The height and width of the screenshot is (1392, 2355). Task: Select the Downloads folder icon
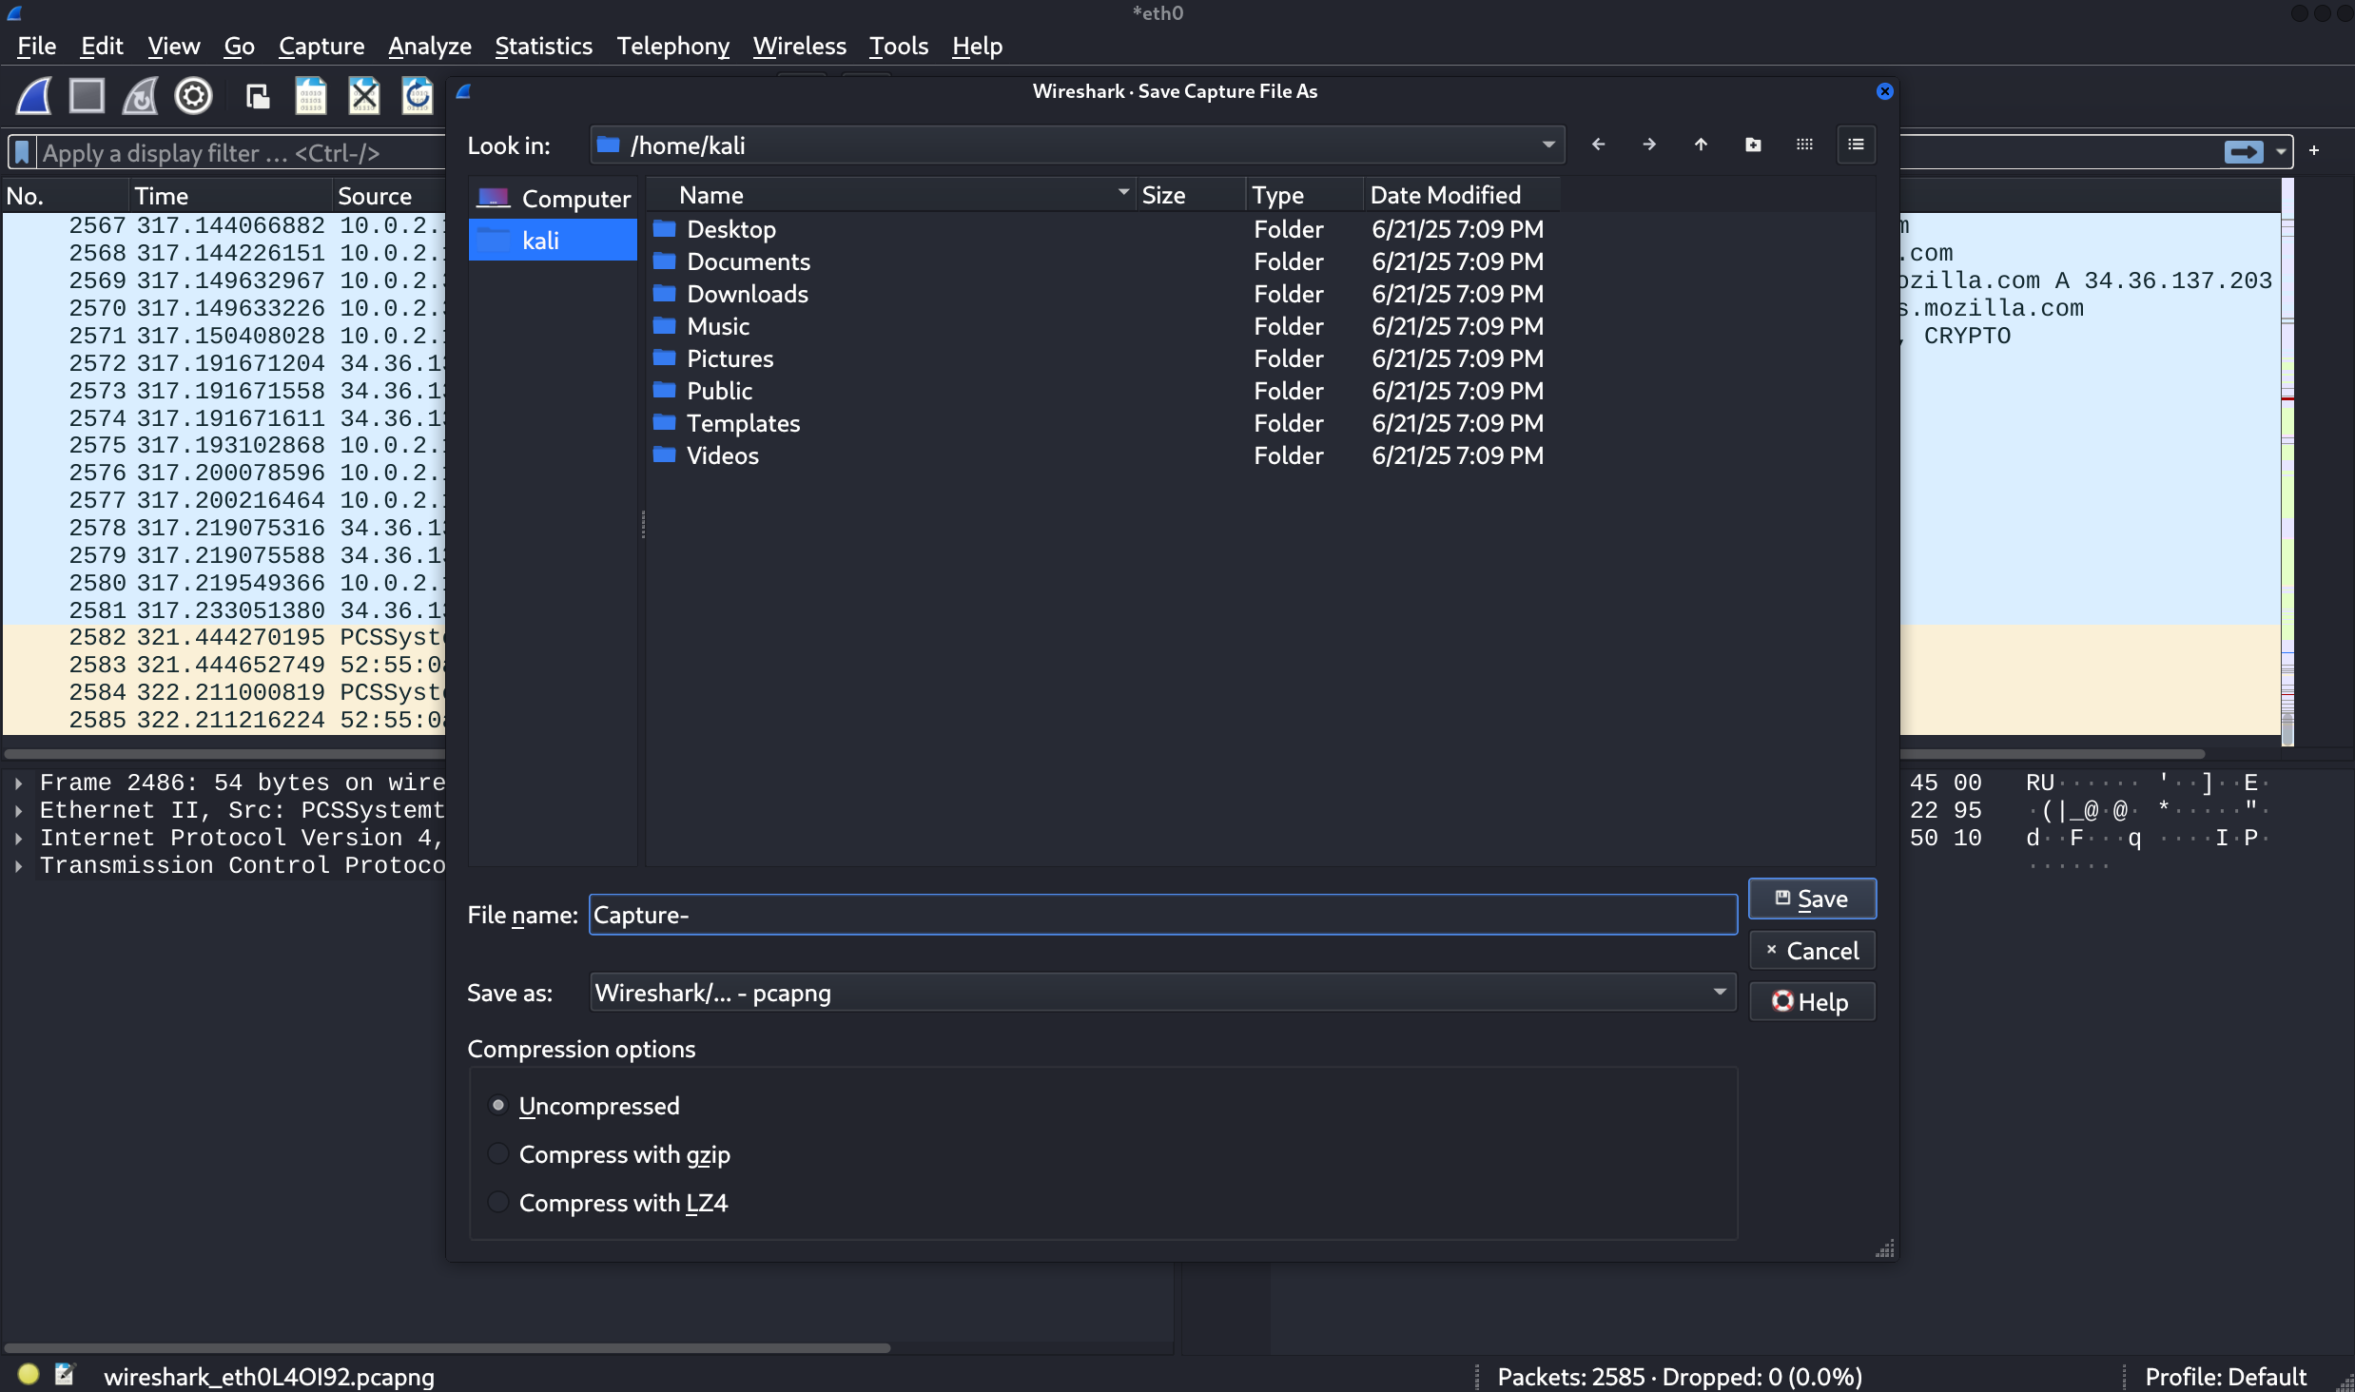(664, 294)
